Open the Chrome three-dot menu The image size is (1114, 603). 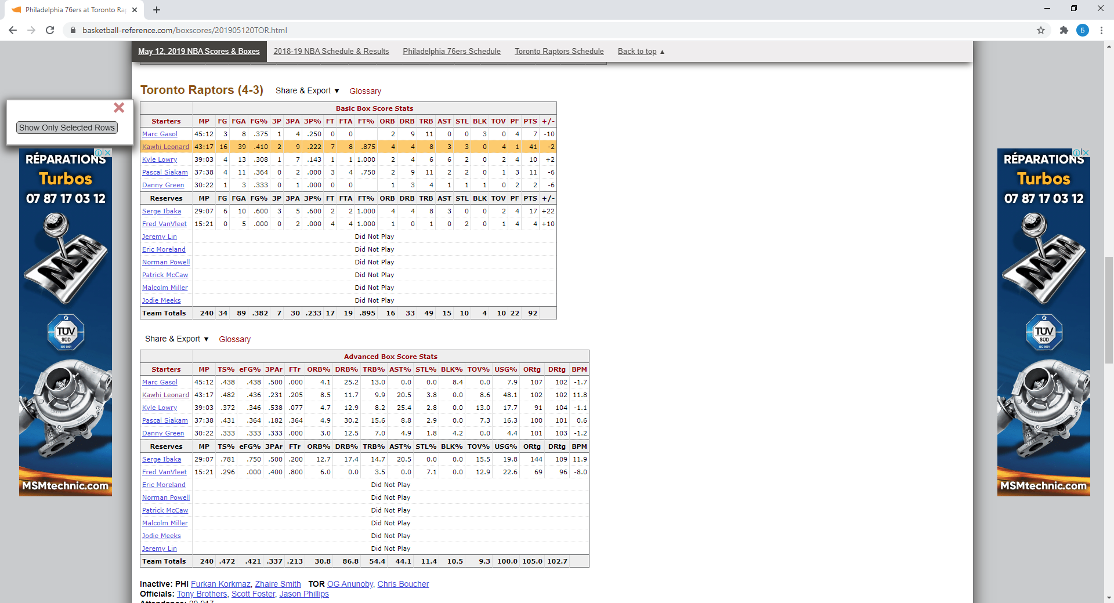tap(1101, 30)
